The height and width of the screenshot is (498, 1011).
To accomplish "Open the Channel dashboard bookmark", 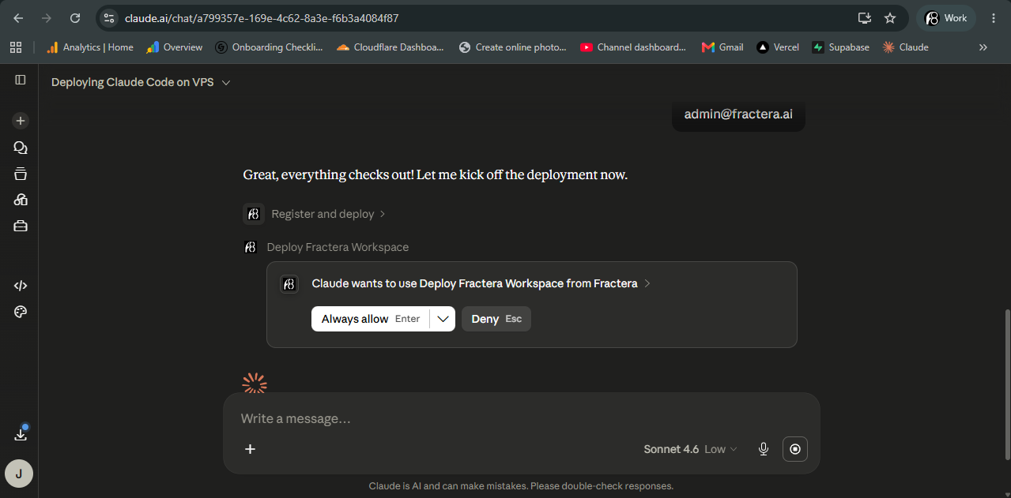I will pyautogui.click(x=634, y=47).
